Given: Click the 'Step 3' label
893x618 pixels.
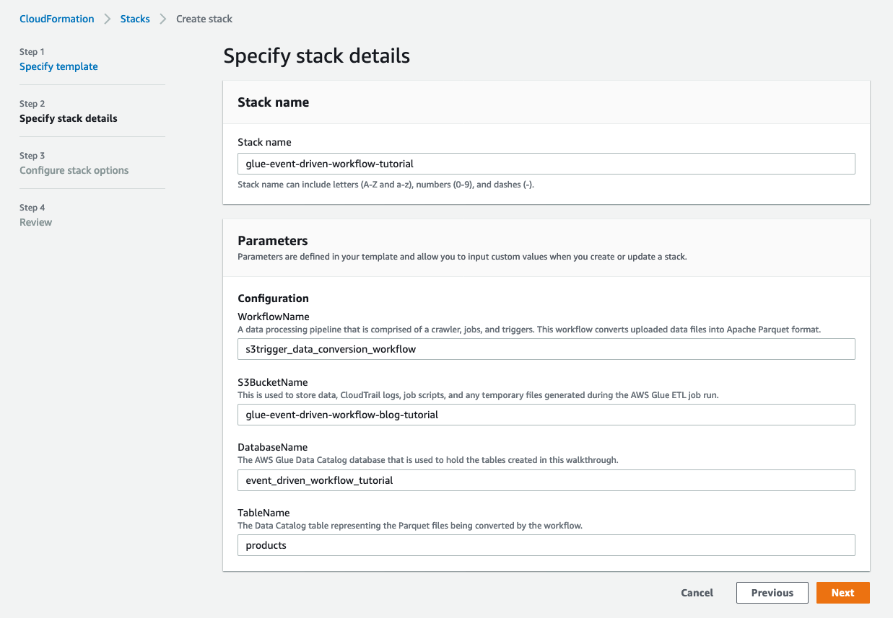Looking at the screenshot, I should (x=32, y=156).
